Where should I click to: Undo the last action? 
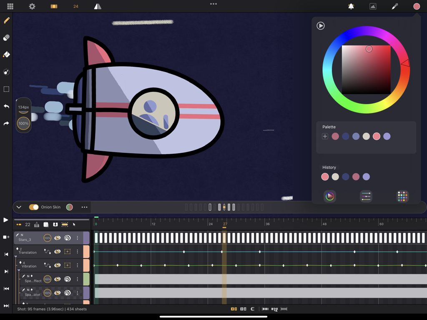tap(6, 106)
